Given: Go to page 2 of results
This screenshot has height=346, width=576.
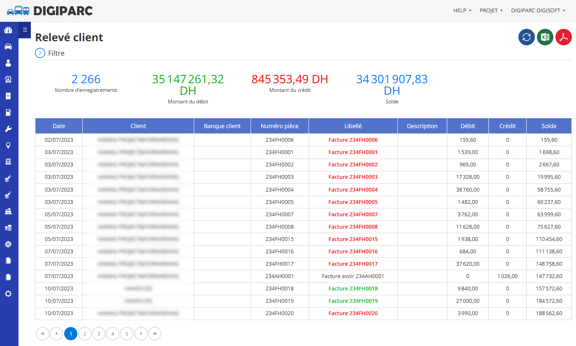Looking at the screenshot, I should pos(85,334).
